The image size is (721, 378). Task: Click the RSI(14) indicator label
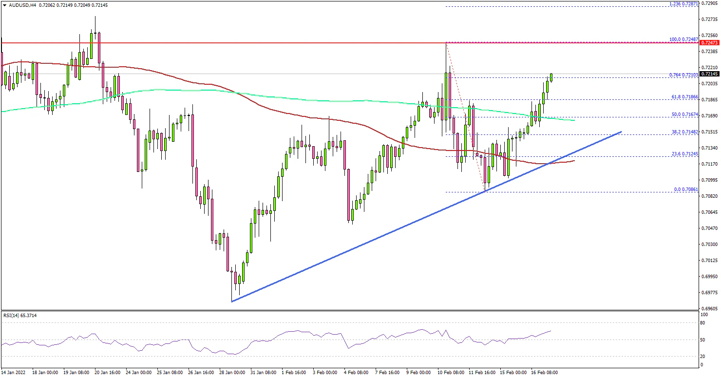[19, 315]
